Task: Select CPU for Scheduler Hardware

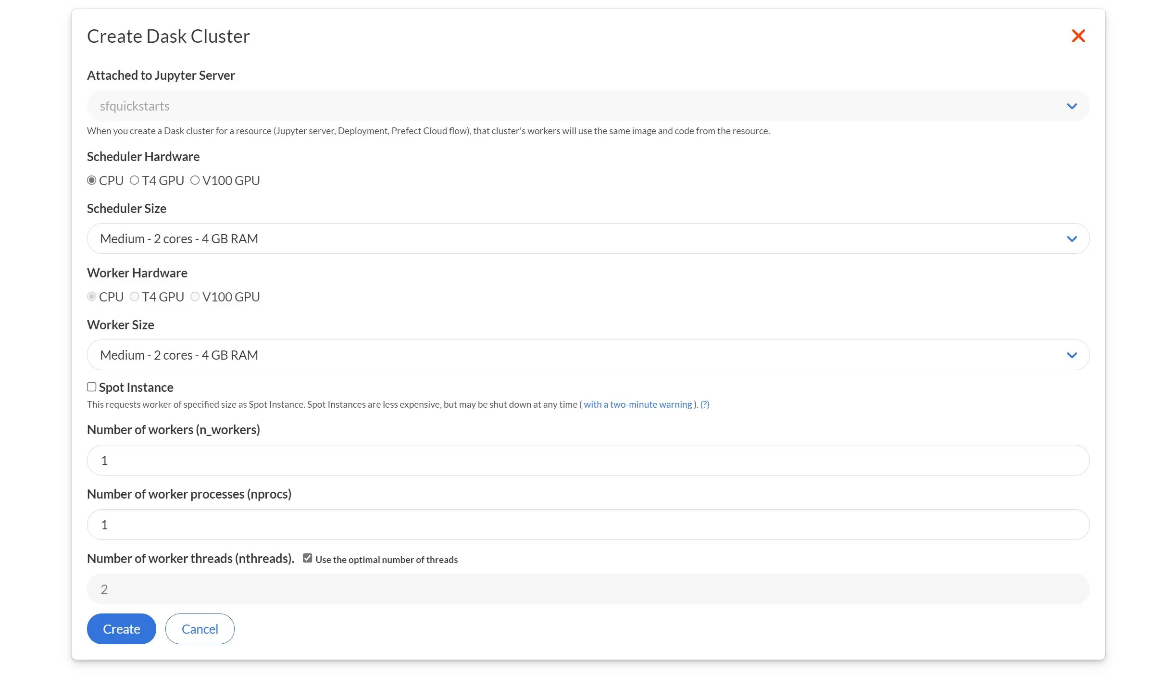Action: click(91, 180)
